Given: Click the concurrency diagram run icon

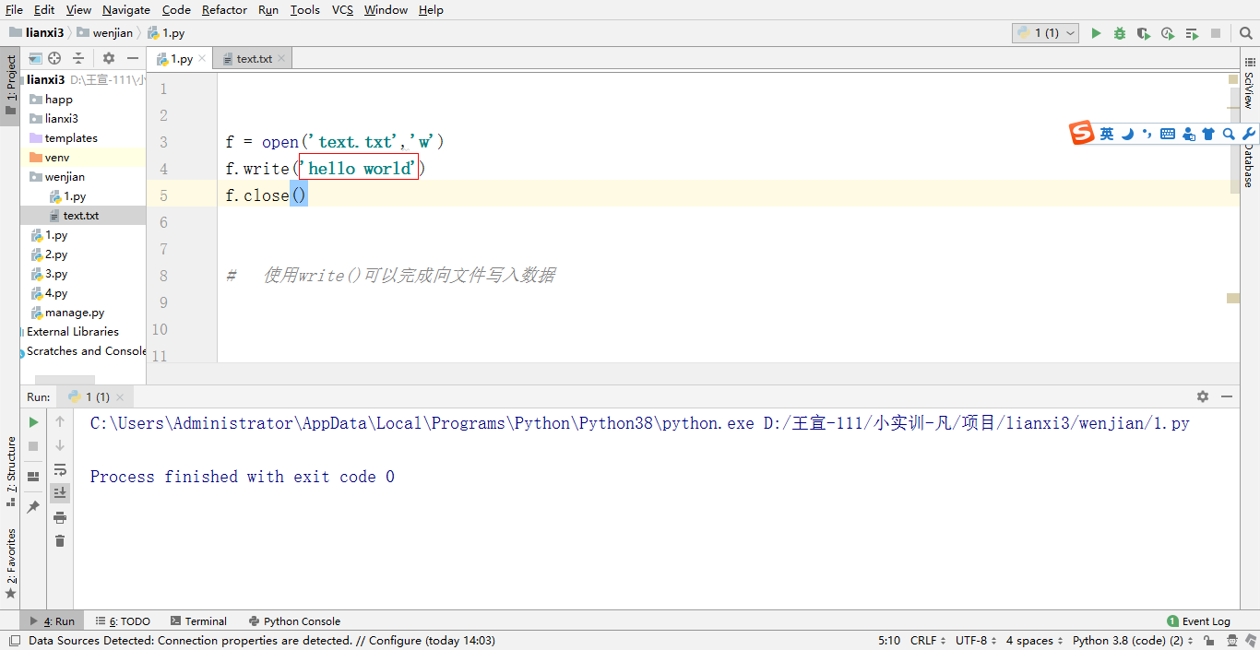Looking at the screenshot, I should (1192, 33).
